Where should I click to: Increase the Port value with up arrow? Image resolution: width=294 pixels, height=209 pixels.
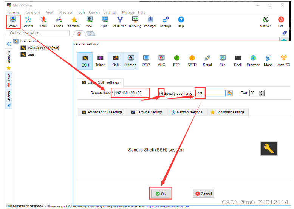262,92
